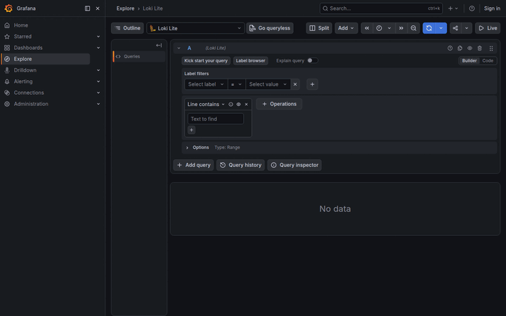Open the time range options chevron
This screenshot has height=316, width=506.
[389, 28]
